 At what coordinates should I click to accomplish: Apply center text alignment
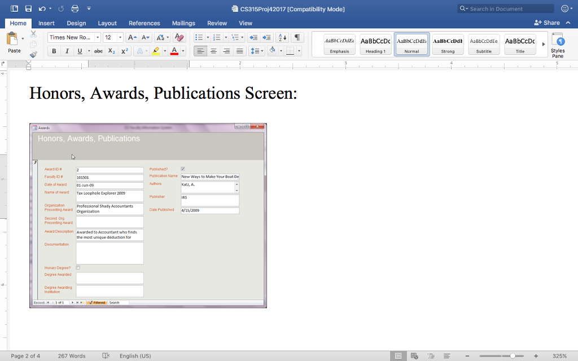213,51
